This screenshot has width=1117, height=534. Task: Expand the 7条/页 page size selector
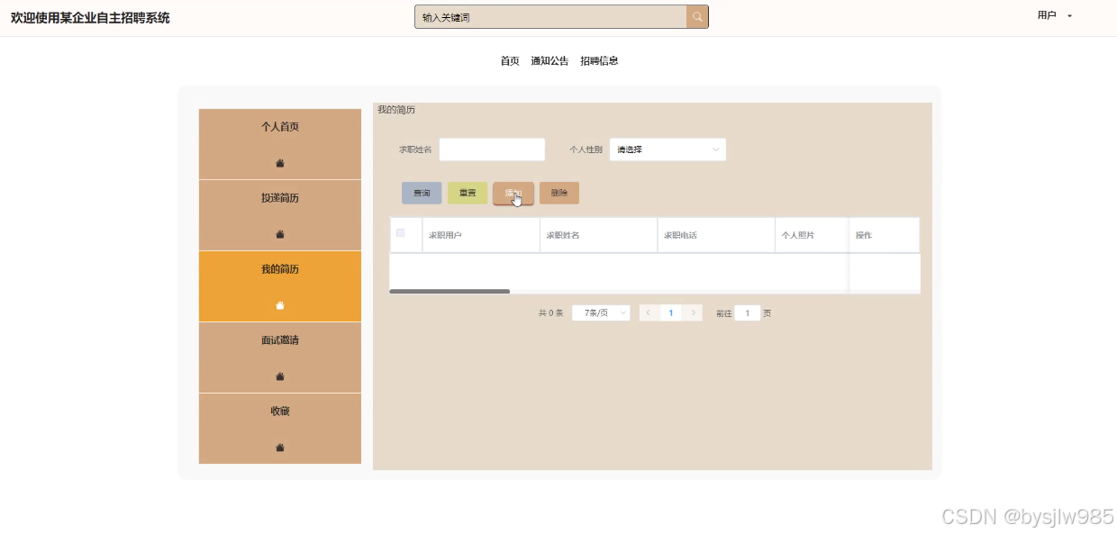click(x=601, y=313)
